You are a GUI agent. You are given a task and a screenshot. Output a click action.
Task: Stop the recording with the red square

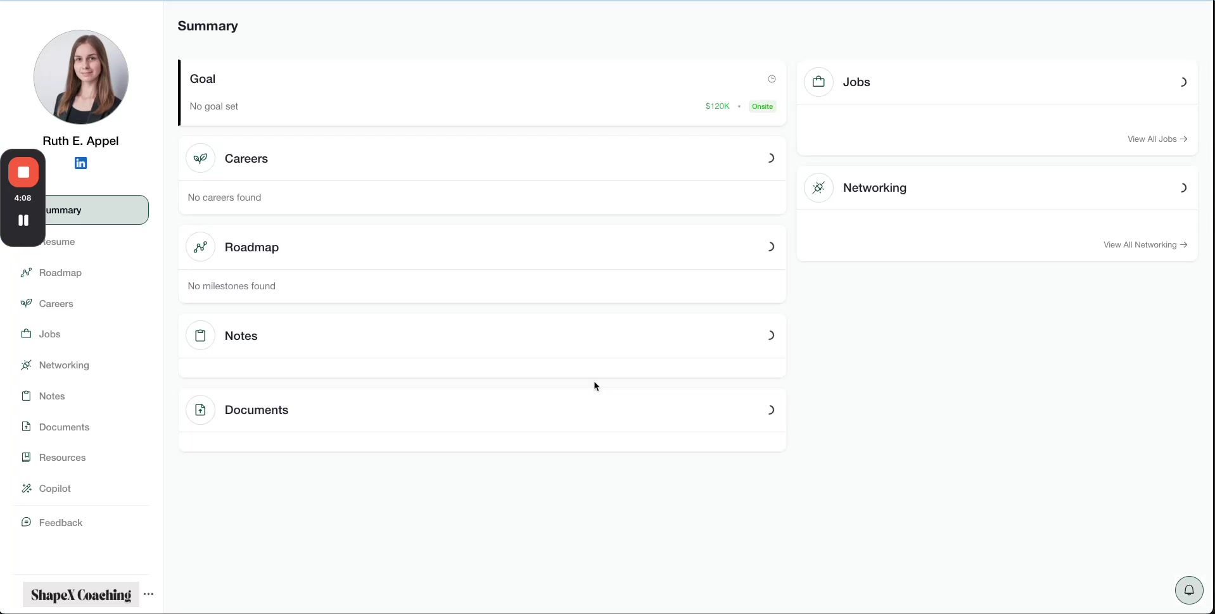pos(23,173)
